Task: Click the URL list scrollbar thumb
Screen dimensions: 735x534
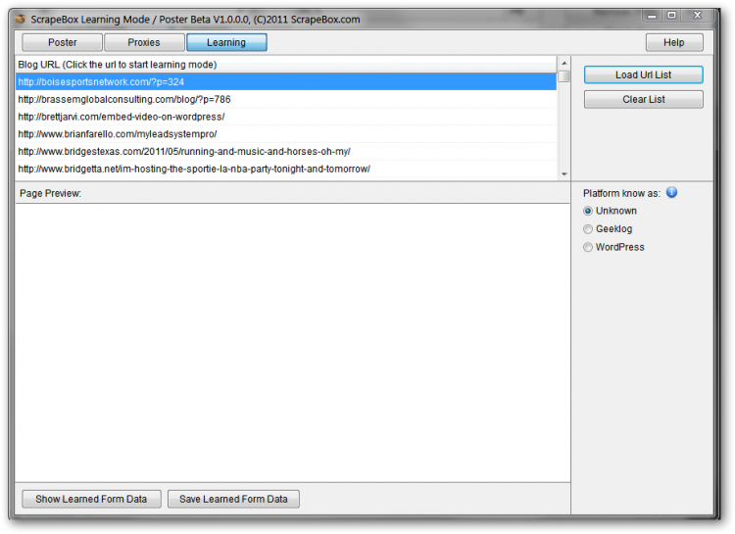Action: point(564,76)
